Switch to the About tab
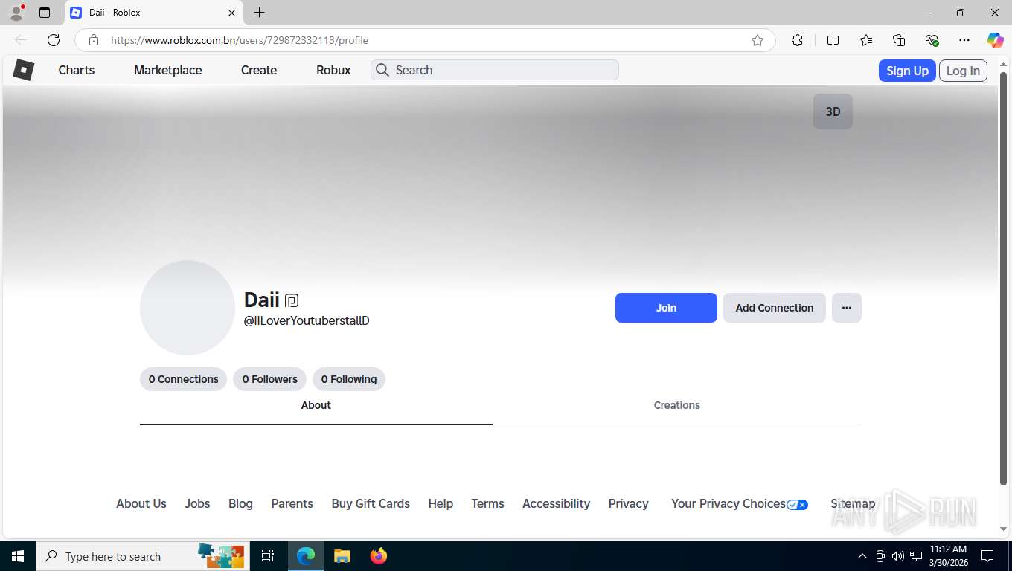The height and width of the screenshot is (571, 1012). tap(316, 406)
